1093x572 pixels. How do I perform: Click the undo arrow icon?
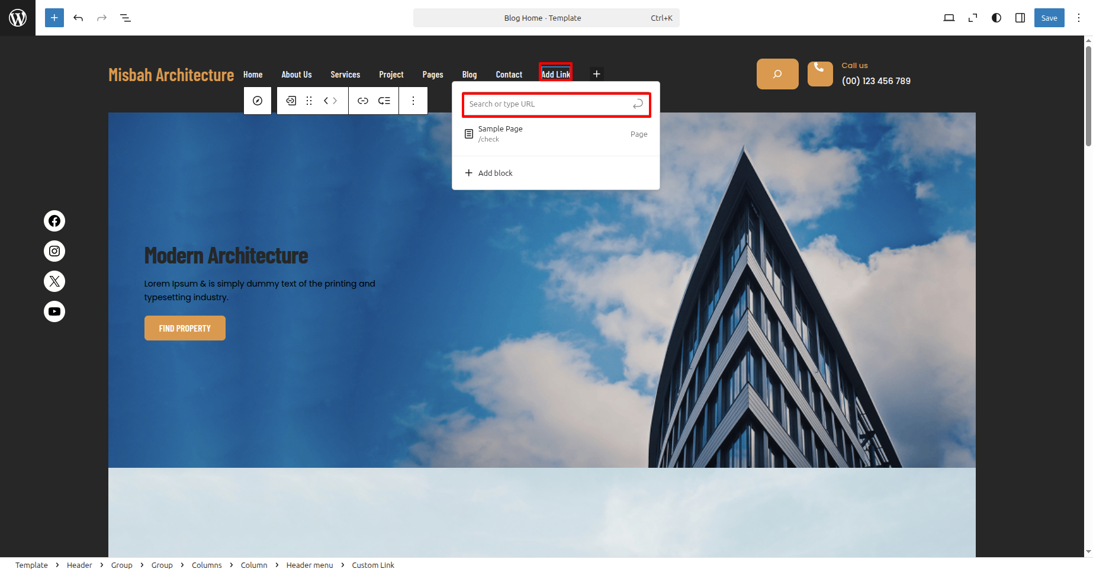(78, 18)
